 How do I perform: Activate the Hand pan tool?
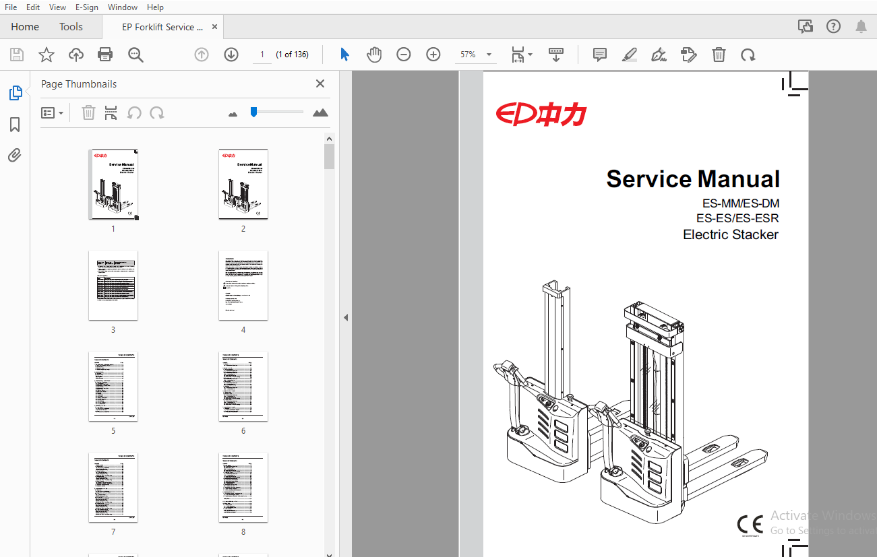tap(374, 55)
